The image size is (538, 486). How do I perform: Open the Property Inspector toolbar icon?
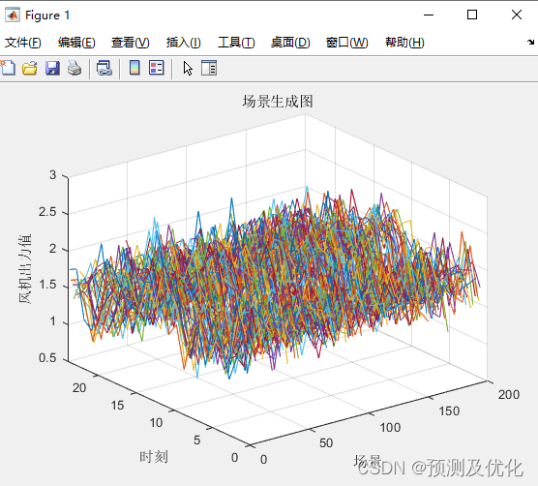[209, 68]
